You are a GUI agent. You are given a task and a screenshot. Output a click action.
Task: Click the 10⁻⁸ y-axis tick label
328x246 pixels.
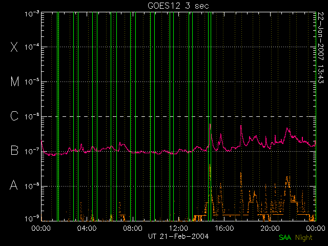(32, 186)
